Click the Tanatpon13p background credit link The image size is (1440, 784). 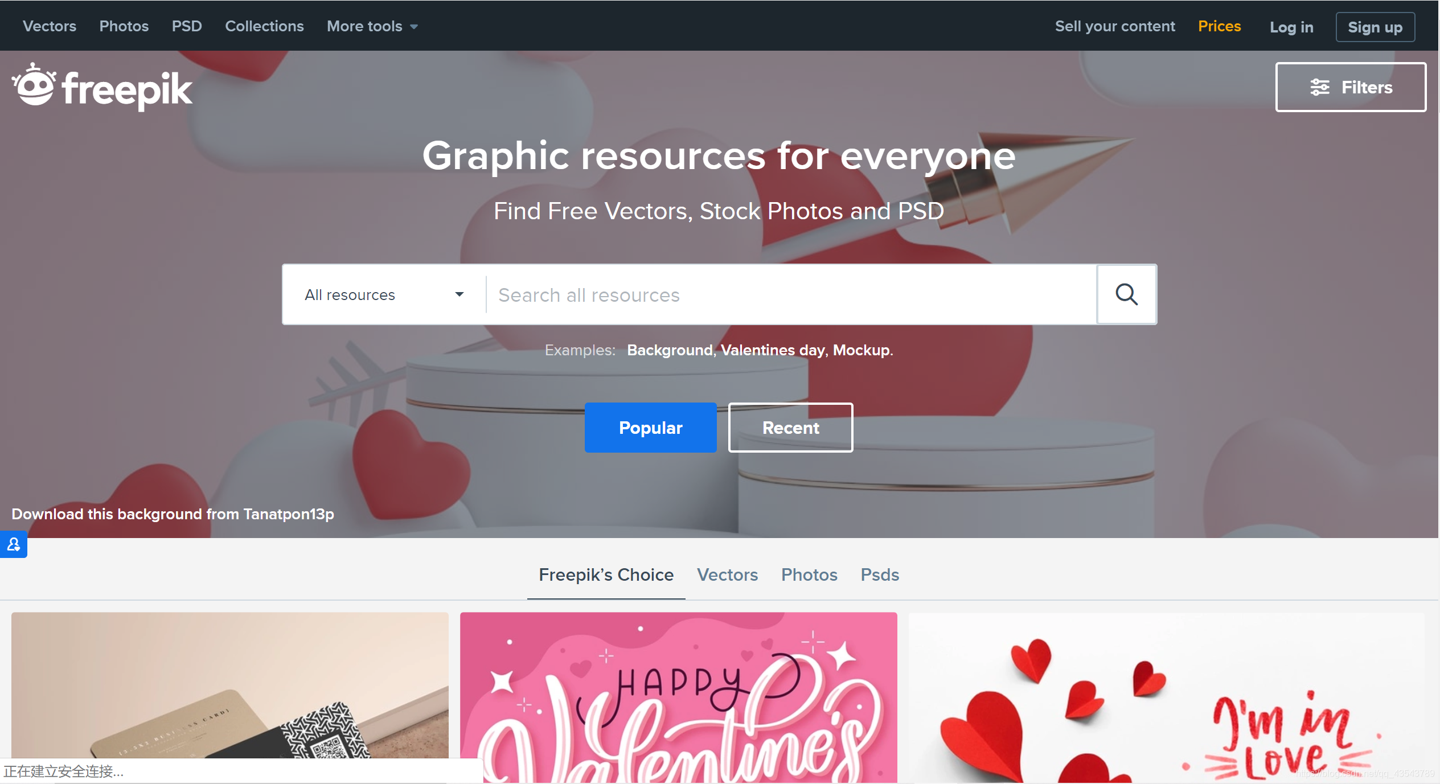tap(288, 514)
